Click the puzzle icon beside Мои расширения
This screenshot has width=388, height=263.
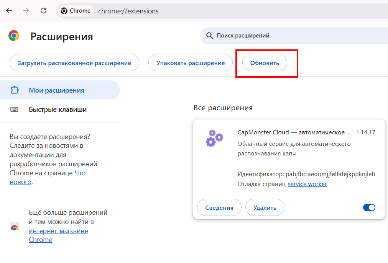click(x=14, y=90)
